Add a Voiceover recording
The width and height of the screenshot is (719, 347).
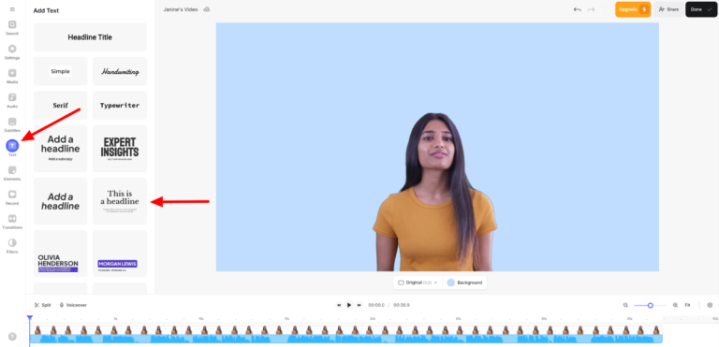pos(73,305)
